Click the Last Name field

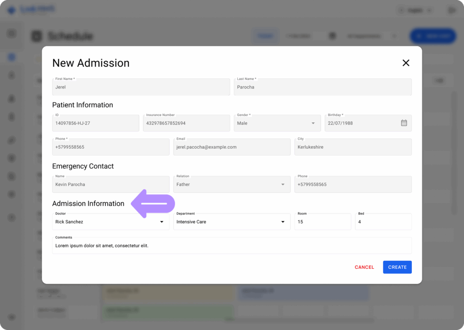tap(323, 87)
